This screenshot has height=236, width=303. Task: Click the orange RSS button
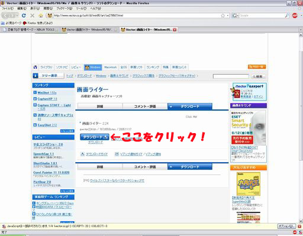(x=257, y=67)
